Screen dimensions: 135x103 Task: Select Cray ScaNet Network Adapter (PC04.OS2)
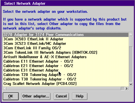tap(66, 84)
